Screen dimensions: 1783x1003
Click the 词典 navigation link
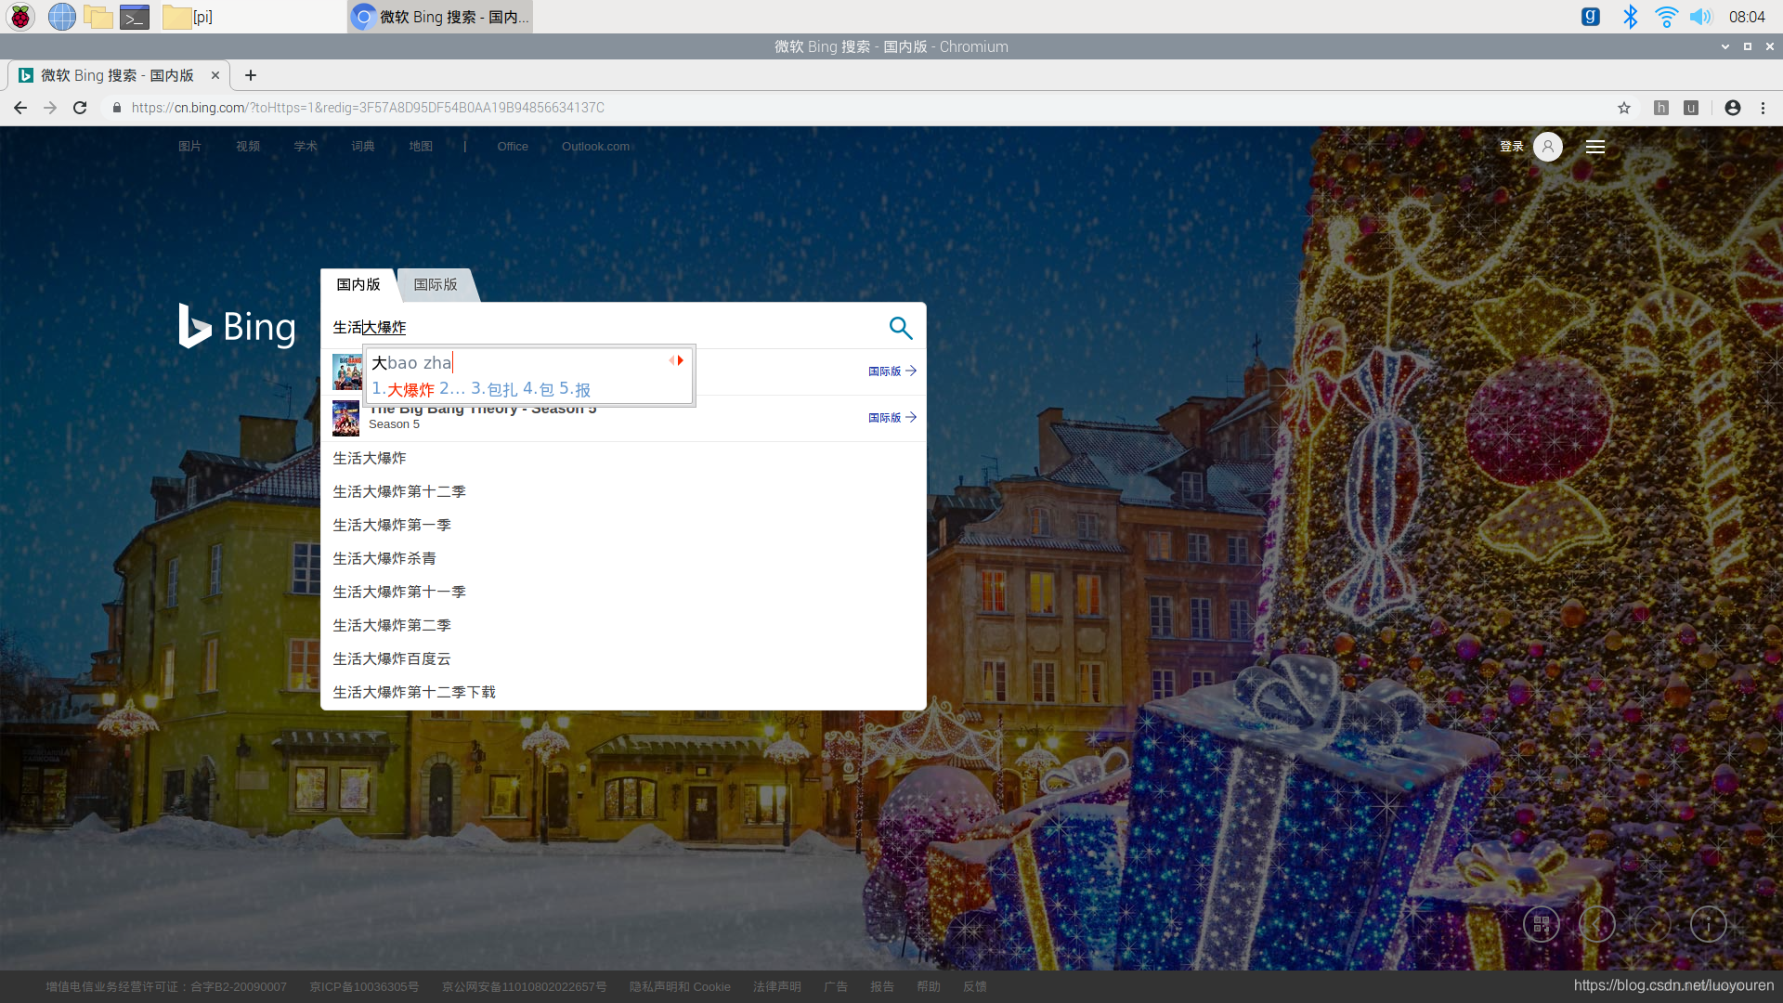tap(362, 147)
